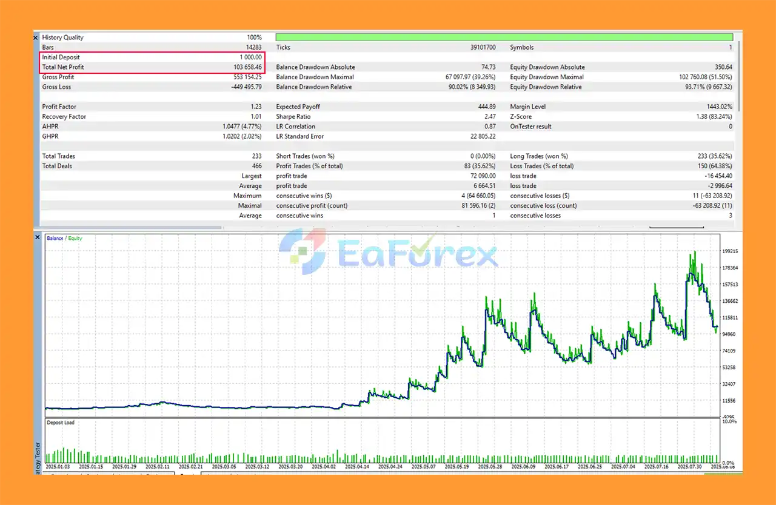Select the Balance legend label on chart
This screenshot has height=505, width=776.
point(55,239)
